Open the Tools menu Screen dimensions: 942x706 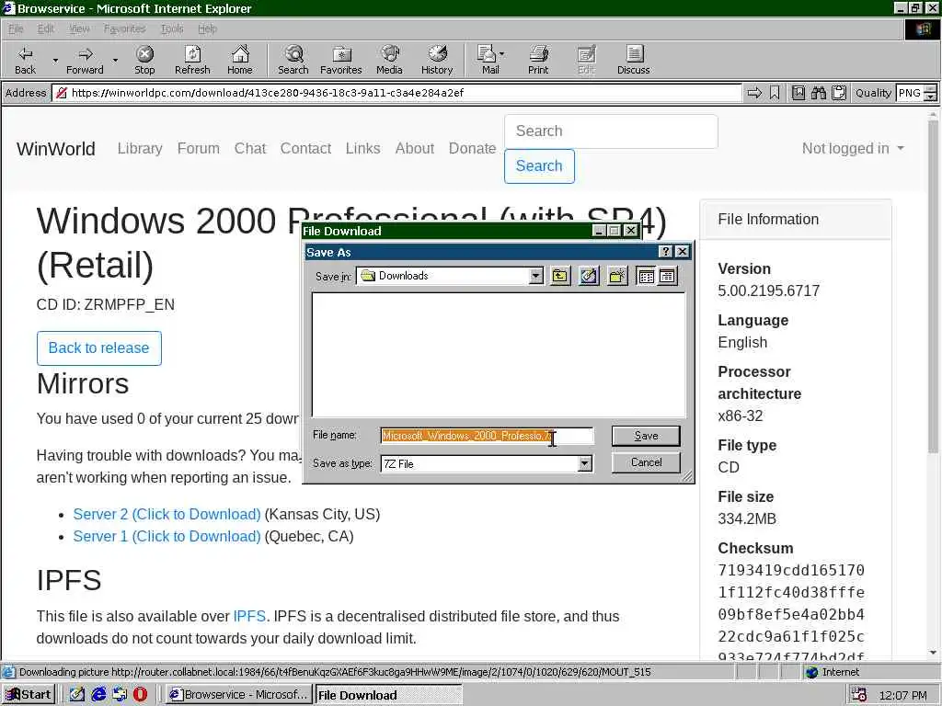[x=172, y=28]
